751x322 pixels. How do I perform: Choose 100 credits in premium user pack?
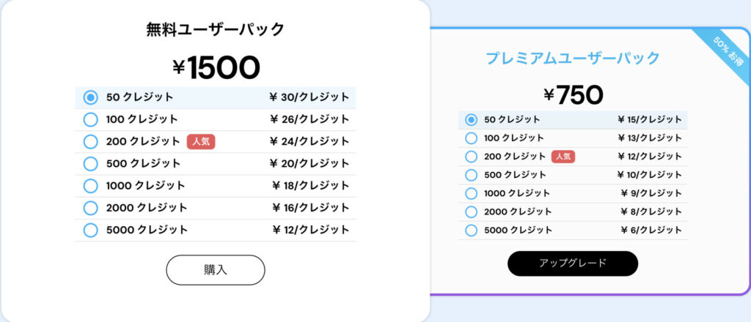pos(471,138)
